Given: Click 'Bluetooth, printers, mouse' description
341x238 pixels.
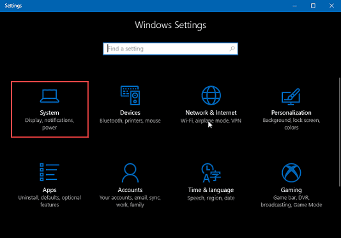Looking at the screenshot, I should pyautogui.click(x=130, y=121).
